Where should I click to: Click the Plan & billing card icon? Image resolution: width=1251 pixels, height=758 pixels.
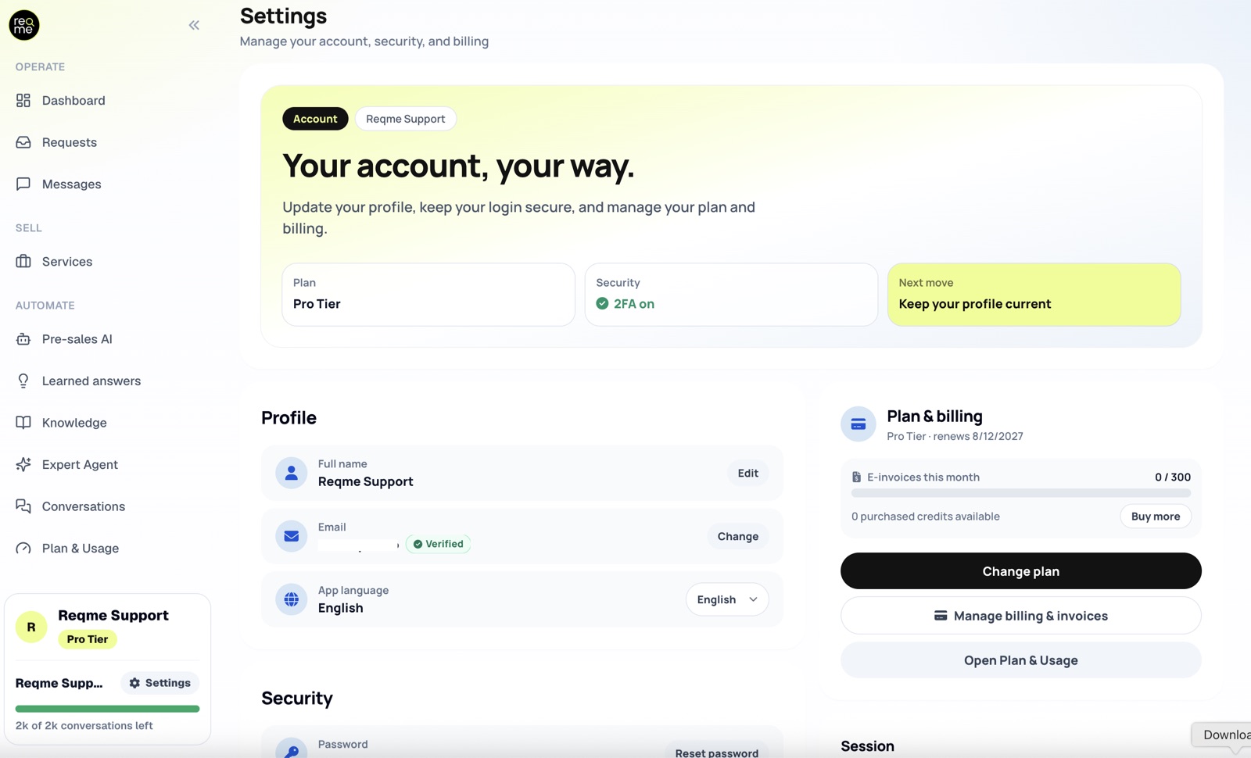pyautogui.click(x=858, y=424)
